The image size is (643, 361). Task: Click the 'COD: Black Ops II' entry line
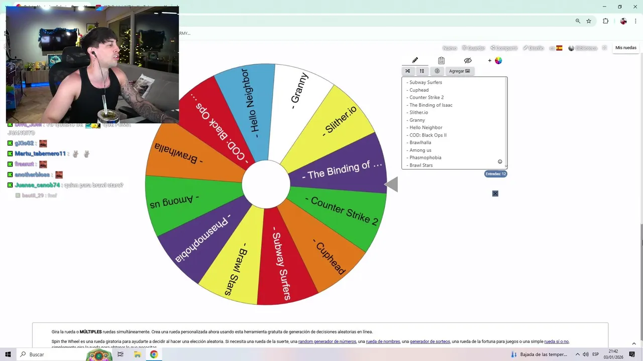click(x=427, y=135)
